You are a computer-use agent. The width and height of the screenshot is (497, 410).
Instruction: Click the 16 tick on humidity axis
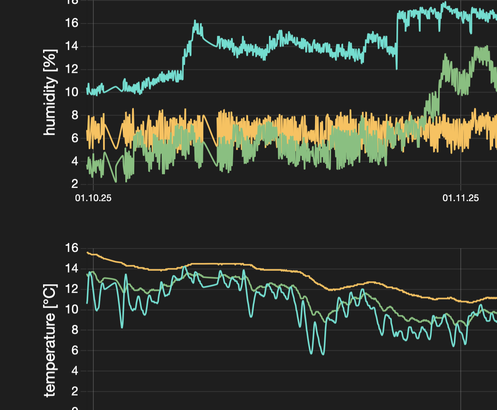coord(72,23)
